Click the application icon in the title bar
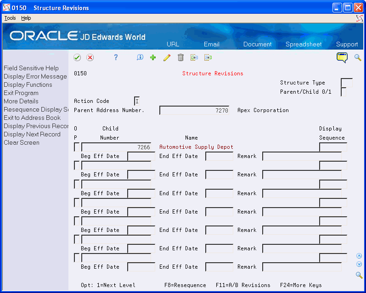This screenshot has height=293, width=366. click(x=6, y=8)
